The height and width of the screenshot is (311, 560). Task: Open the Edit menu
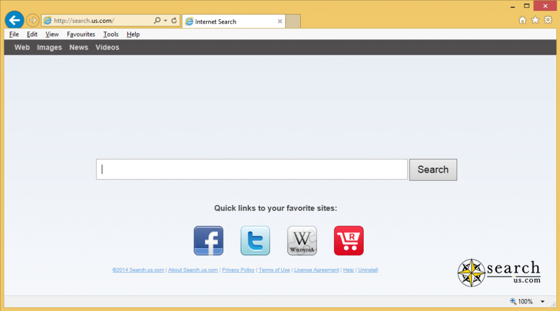click(32, 34)
